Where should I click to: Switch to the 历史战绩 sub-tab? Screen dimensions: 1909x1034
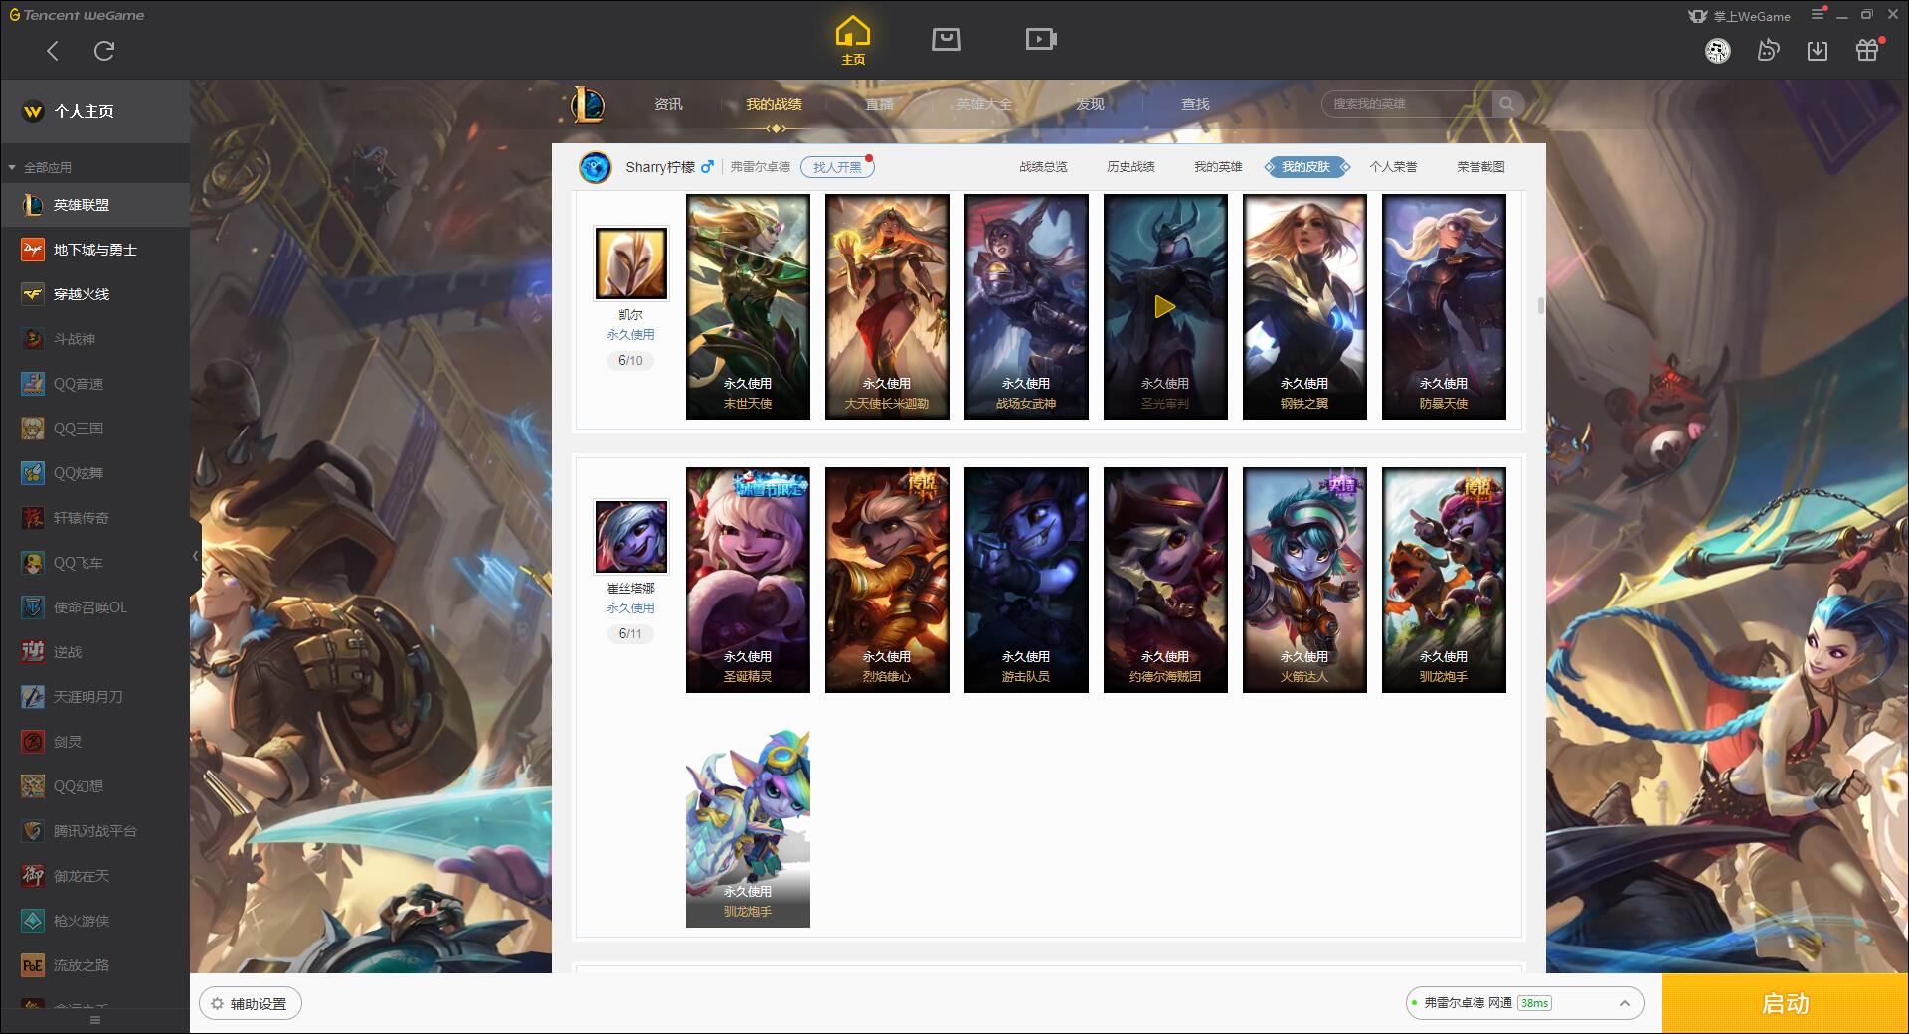[x=1130, y=167]
